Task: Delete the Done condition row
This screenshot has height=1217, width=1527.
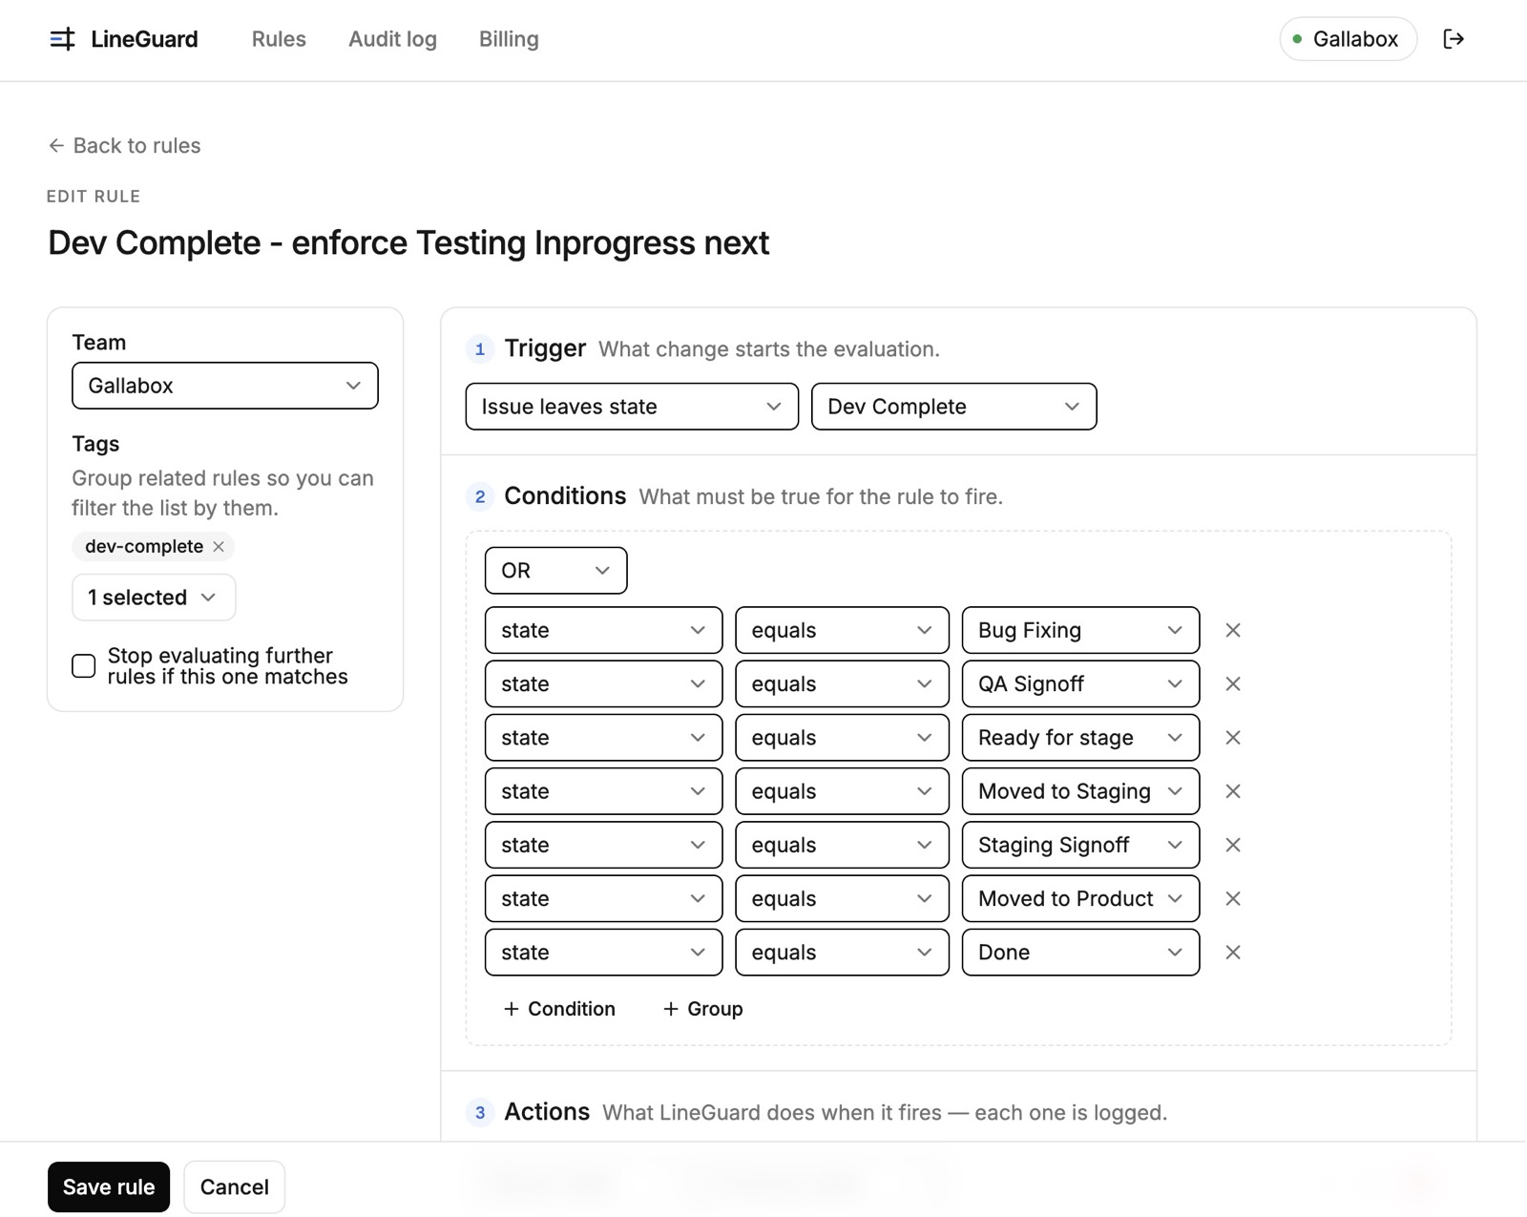Action: pyautogui.click(x=1233, y=953)
